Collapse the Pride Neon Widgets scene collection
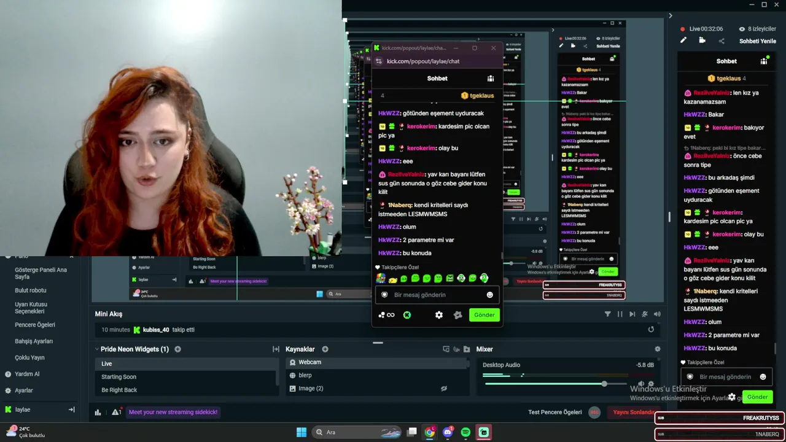 (96, 349)
